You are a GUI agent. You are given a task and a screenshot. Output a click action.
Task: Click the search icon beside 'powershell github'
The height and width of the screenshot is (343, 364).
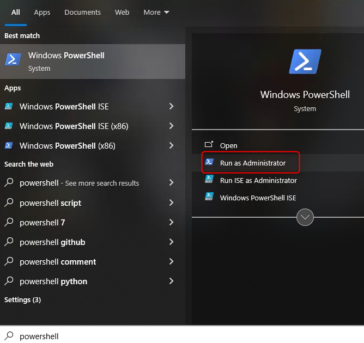pos(9,242)
